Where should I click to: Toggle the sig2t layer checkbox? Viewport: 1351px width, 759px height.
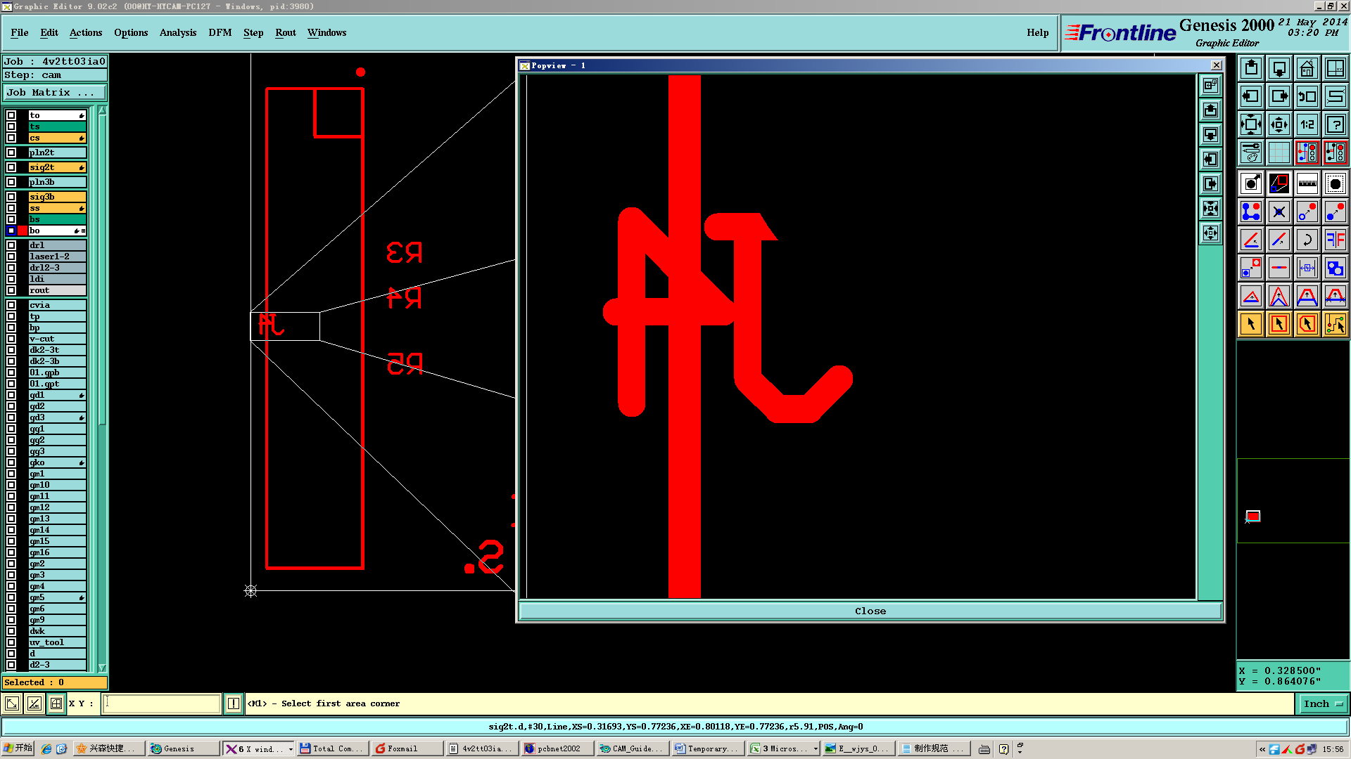(x=11, y=167)
